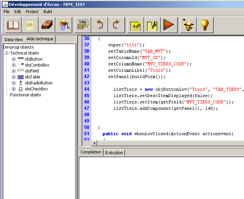244x199 pixels.
Task: Click the objField icon in tree
Action: click(21, 70)
